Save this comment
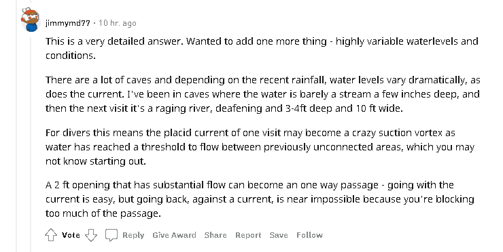 [x=279, y=235]
